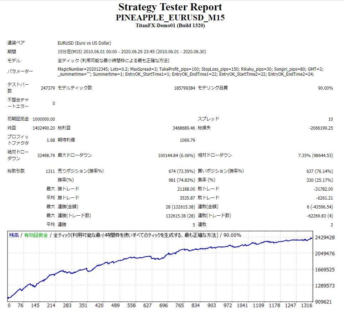Viewport: 344px width, 311px height.
Task: Click the _summertime parameter line
Action: [186, 74]
